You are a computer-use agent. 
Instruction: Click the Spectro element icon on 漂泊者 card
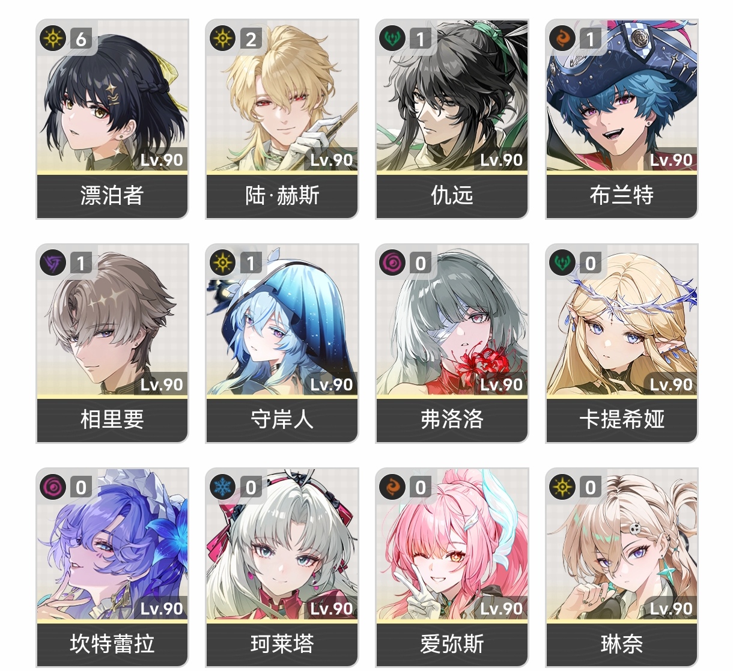pos(53,38)
